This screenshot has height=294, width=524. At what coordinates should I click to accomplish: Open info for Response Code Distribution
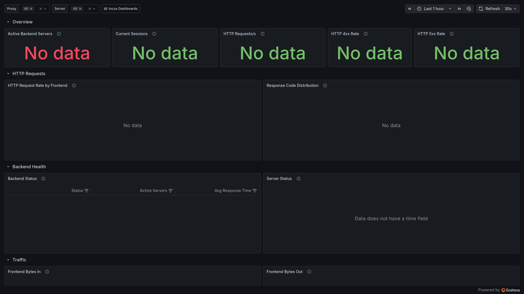[325, 85]
